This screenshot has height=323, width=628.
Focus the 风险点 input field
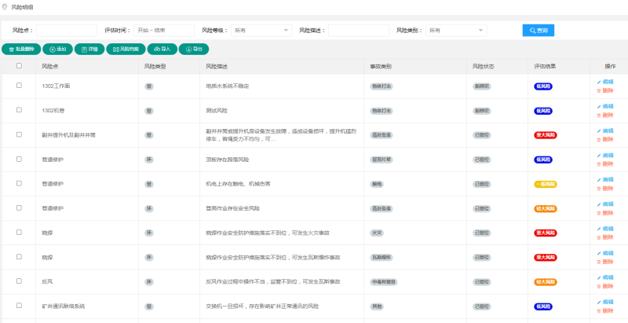click(67, 31)
